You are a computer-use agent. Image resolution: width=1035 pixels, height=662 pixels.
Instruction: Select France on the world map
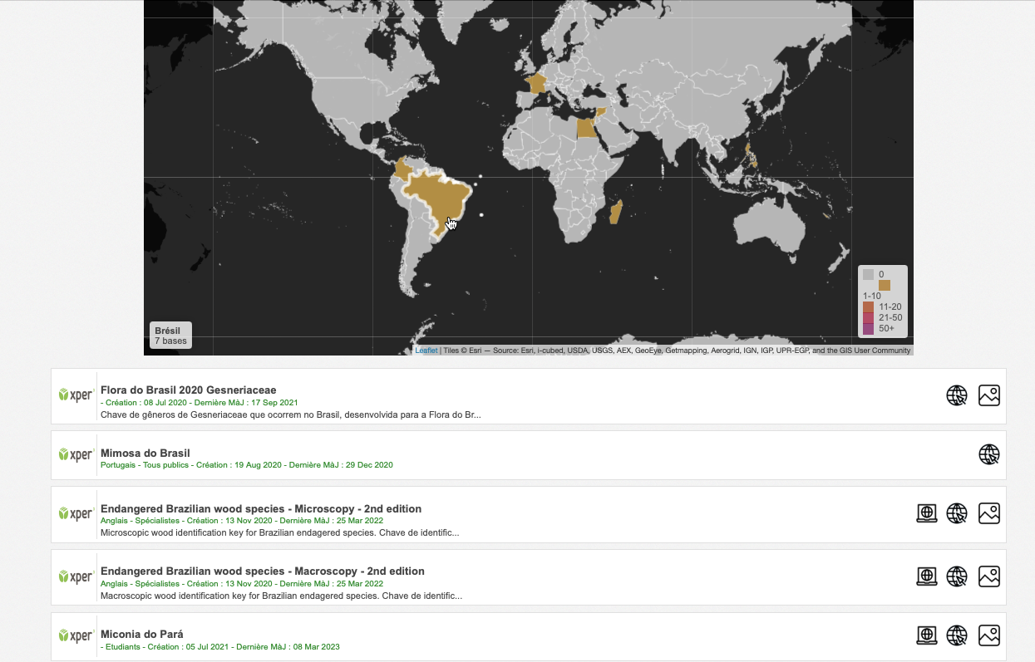click(536, 83)
